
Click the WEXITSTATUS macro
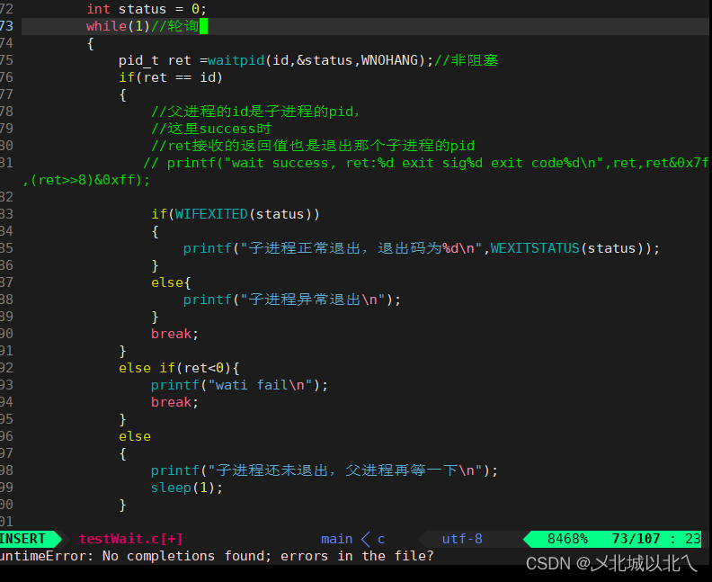click(x=535, y=248)
